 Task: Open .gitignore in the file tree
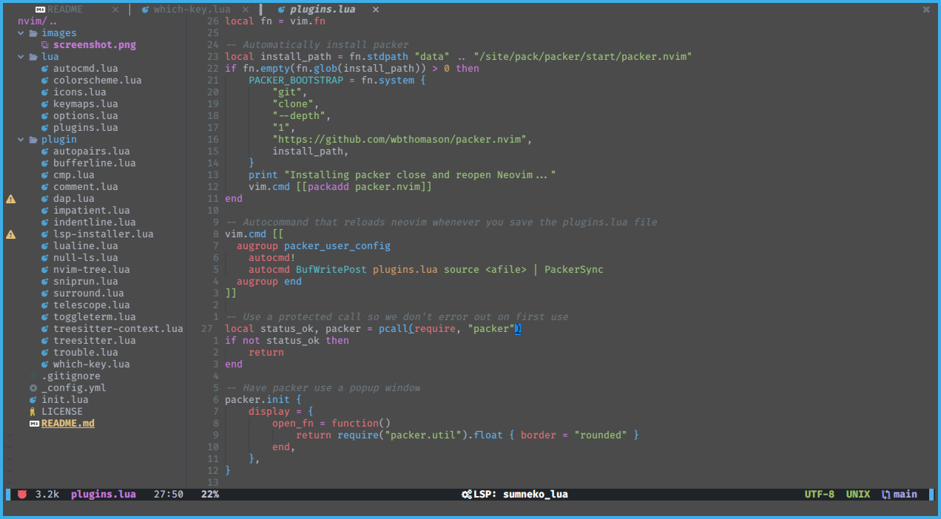[70, 376]
